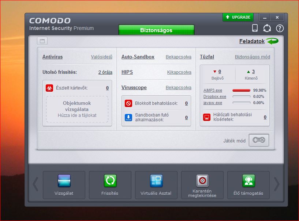Run Frissítés update
Screen dimensions: 299x221
click(x=110, y=185)
